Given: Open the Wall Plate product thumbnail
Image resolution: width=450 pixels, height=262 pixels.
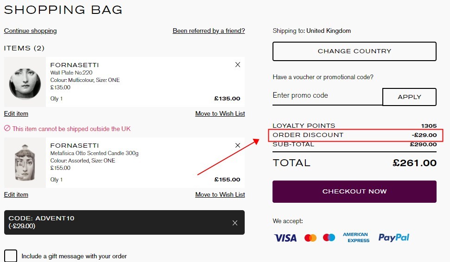Looking at the screenshot, I should click(25, 82).
